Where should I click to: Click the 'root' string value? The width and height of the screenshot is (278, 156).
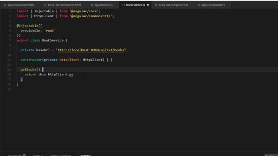click(50, 31)
